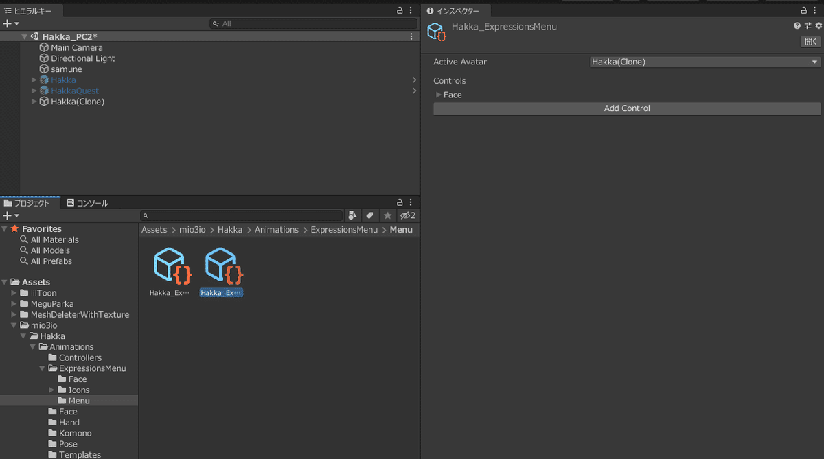Select the Menu folder in tree

[79, 401]
